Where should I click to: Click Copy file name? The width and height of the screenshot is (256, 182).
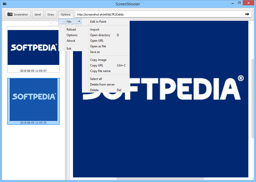106,71
